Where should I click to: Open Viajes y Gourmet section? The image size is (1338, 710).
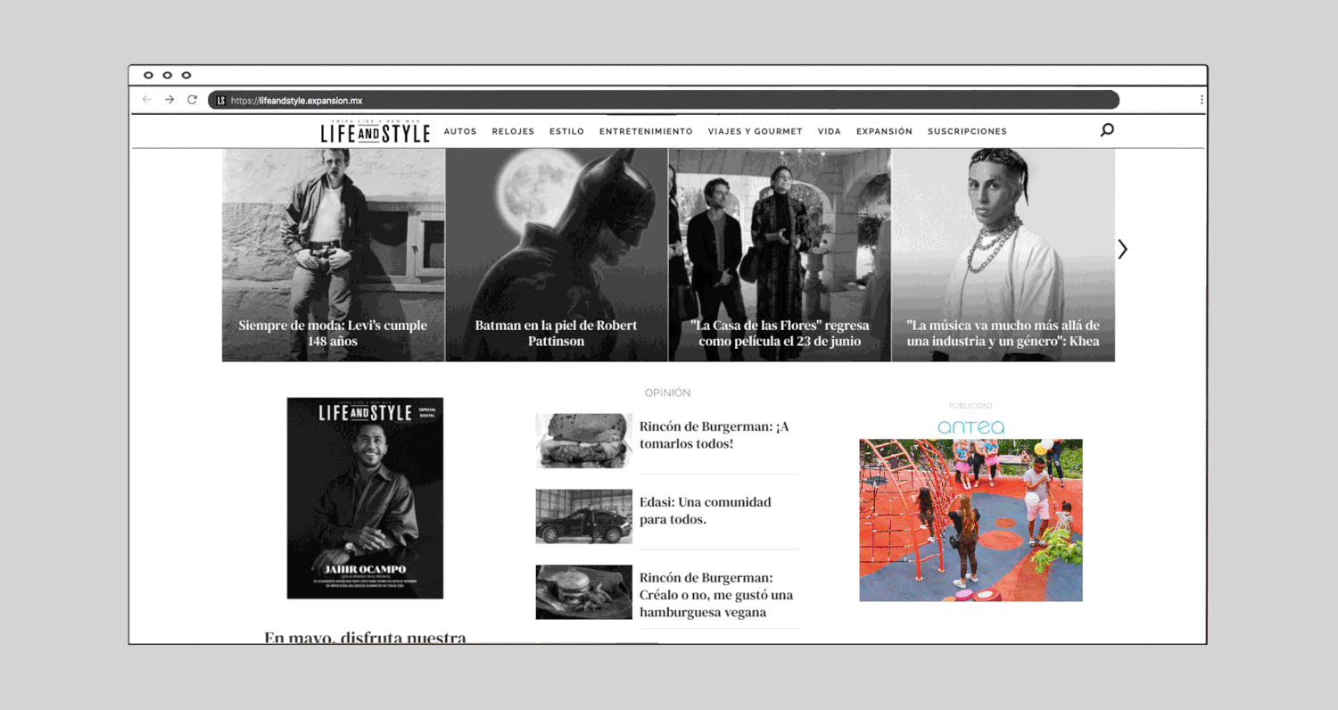(x=755, y=132)
